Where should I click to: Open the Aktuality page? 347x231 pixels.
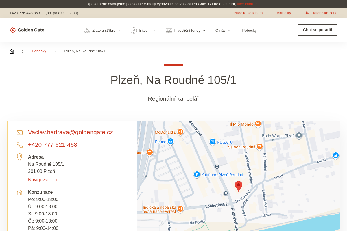pos(284,13)
